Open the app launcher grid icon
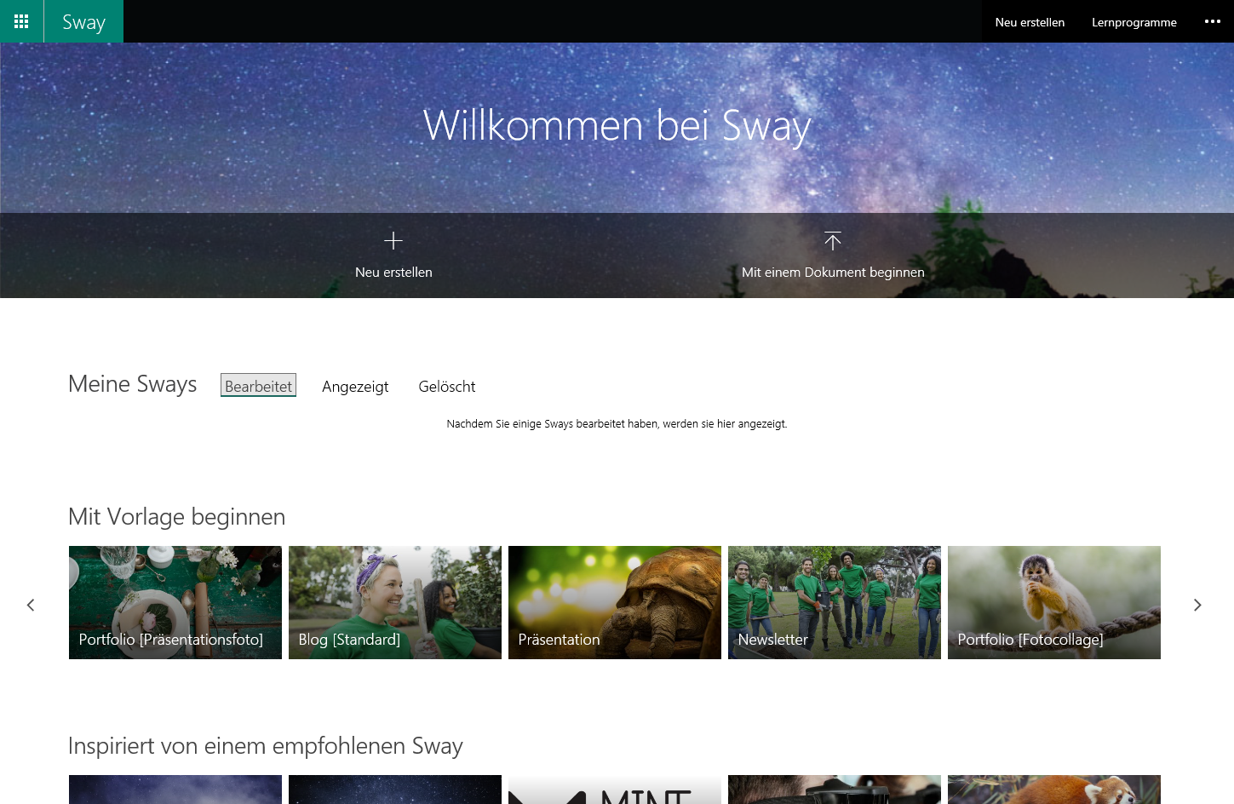 coord(21,21)
